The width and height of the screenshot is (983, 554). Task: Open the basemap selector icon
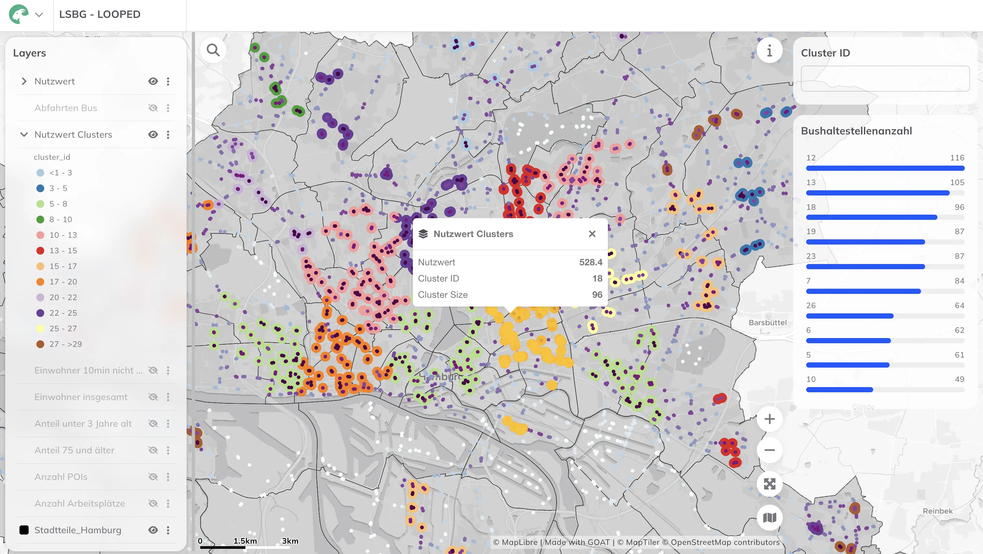769,517
